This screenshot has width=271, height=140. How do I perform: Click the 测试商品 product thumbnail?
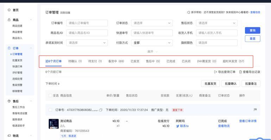coord(53,124)
